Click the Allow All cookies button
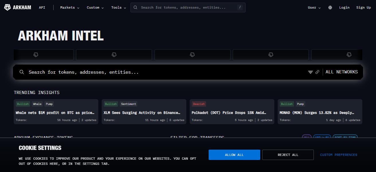Viewport: 376px width, 172px height. point(234,155)
